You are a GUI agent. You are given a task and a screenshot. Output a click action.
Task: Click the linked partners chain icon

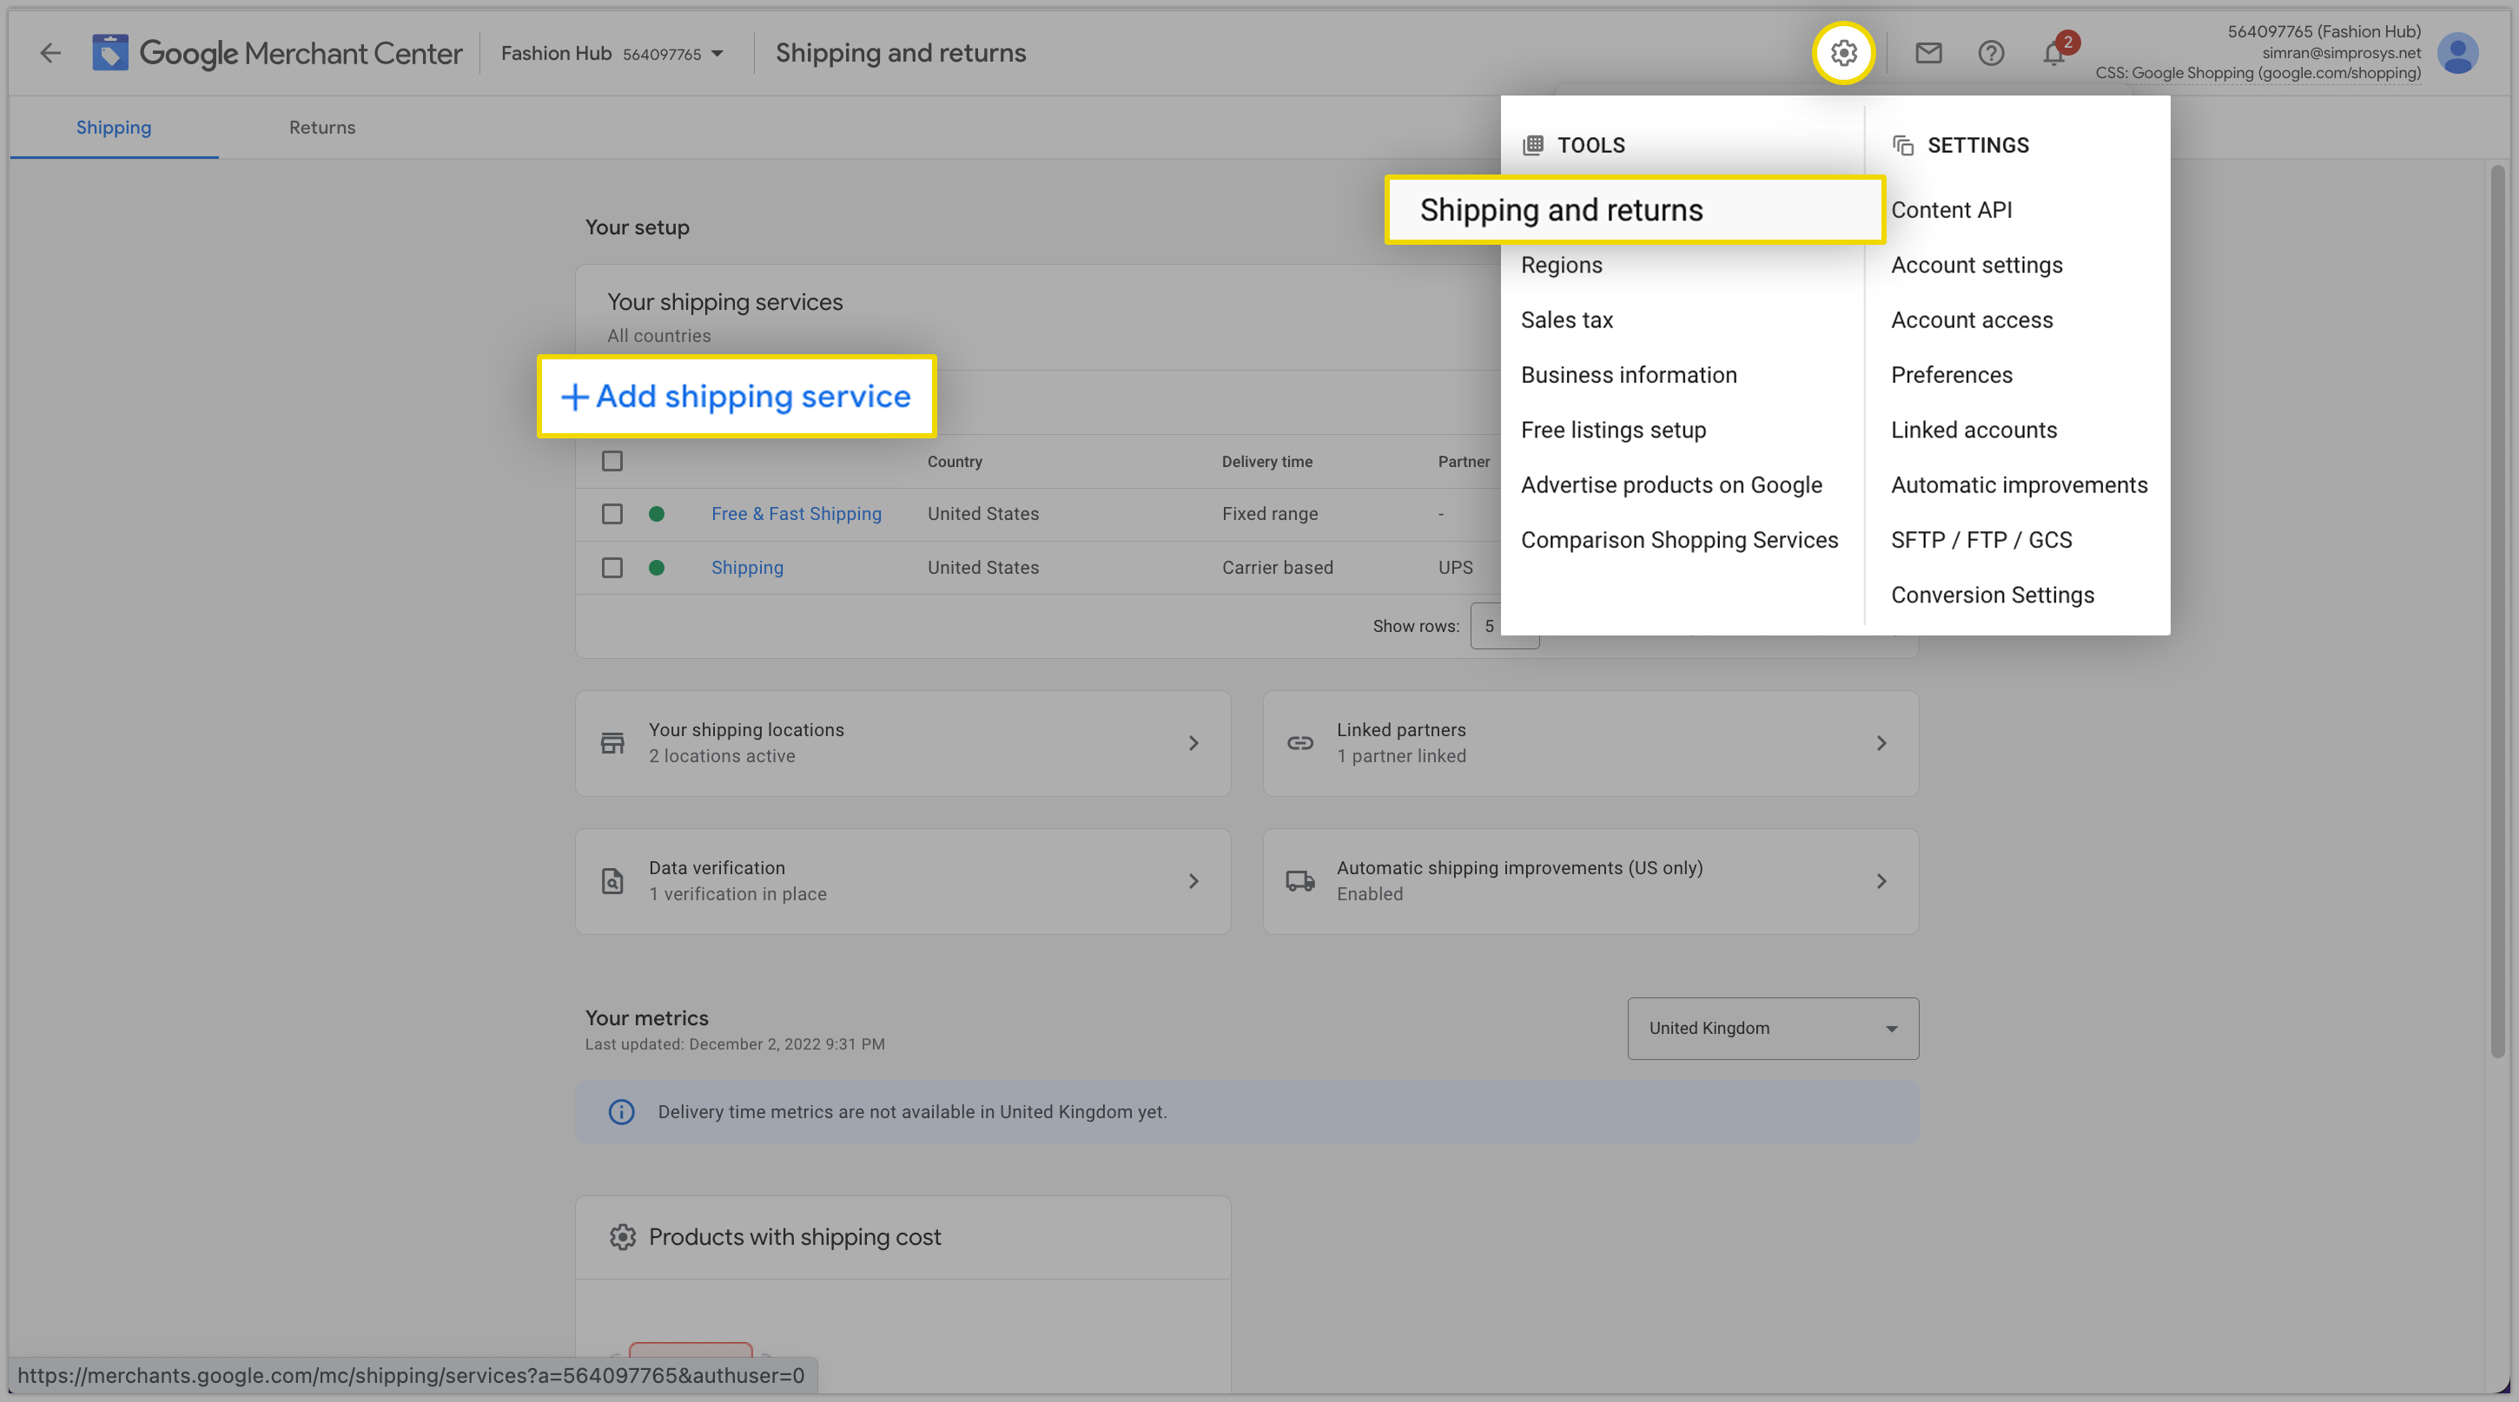pos(1299,742)
